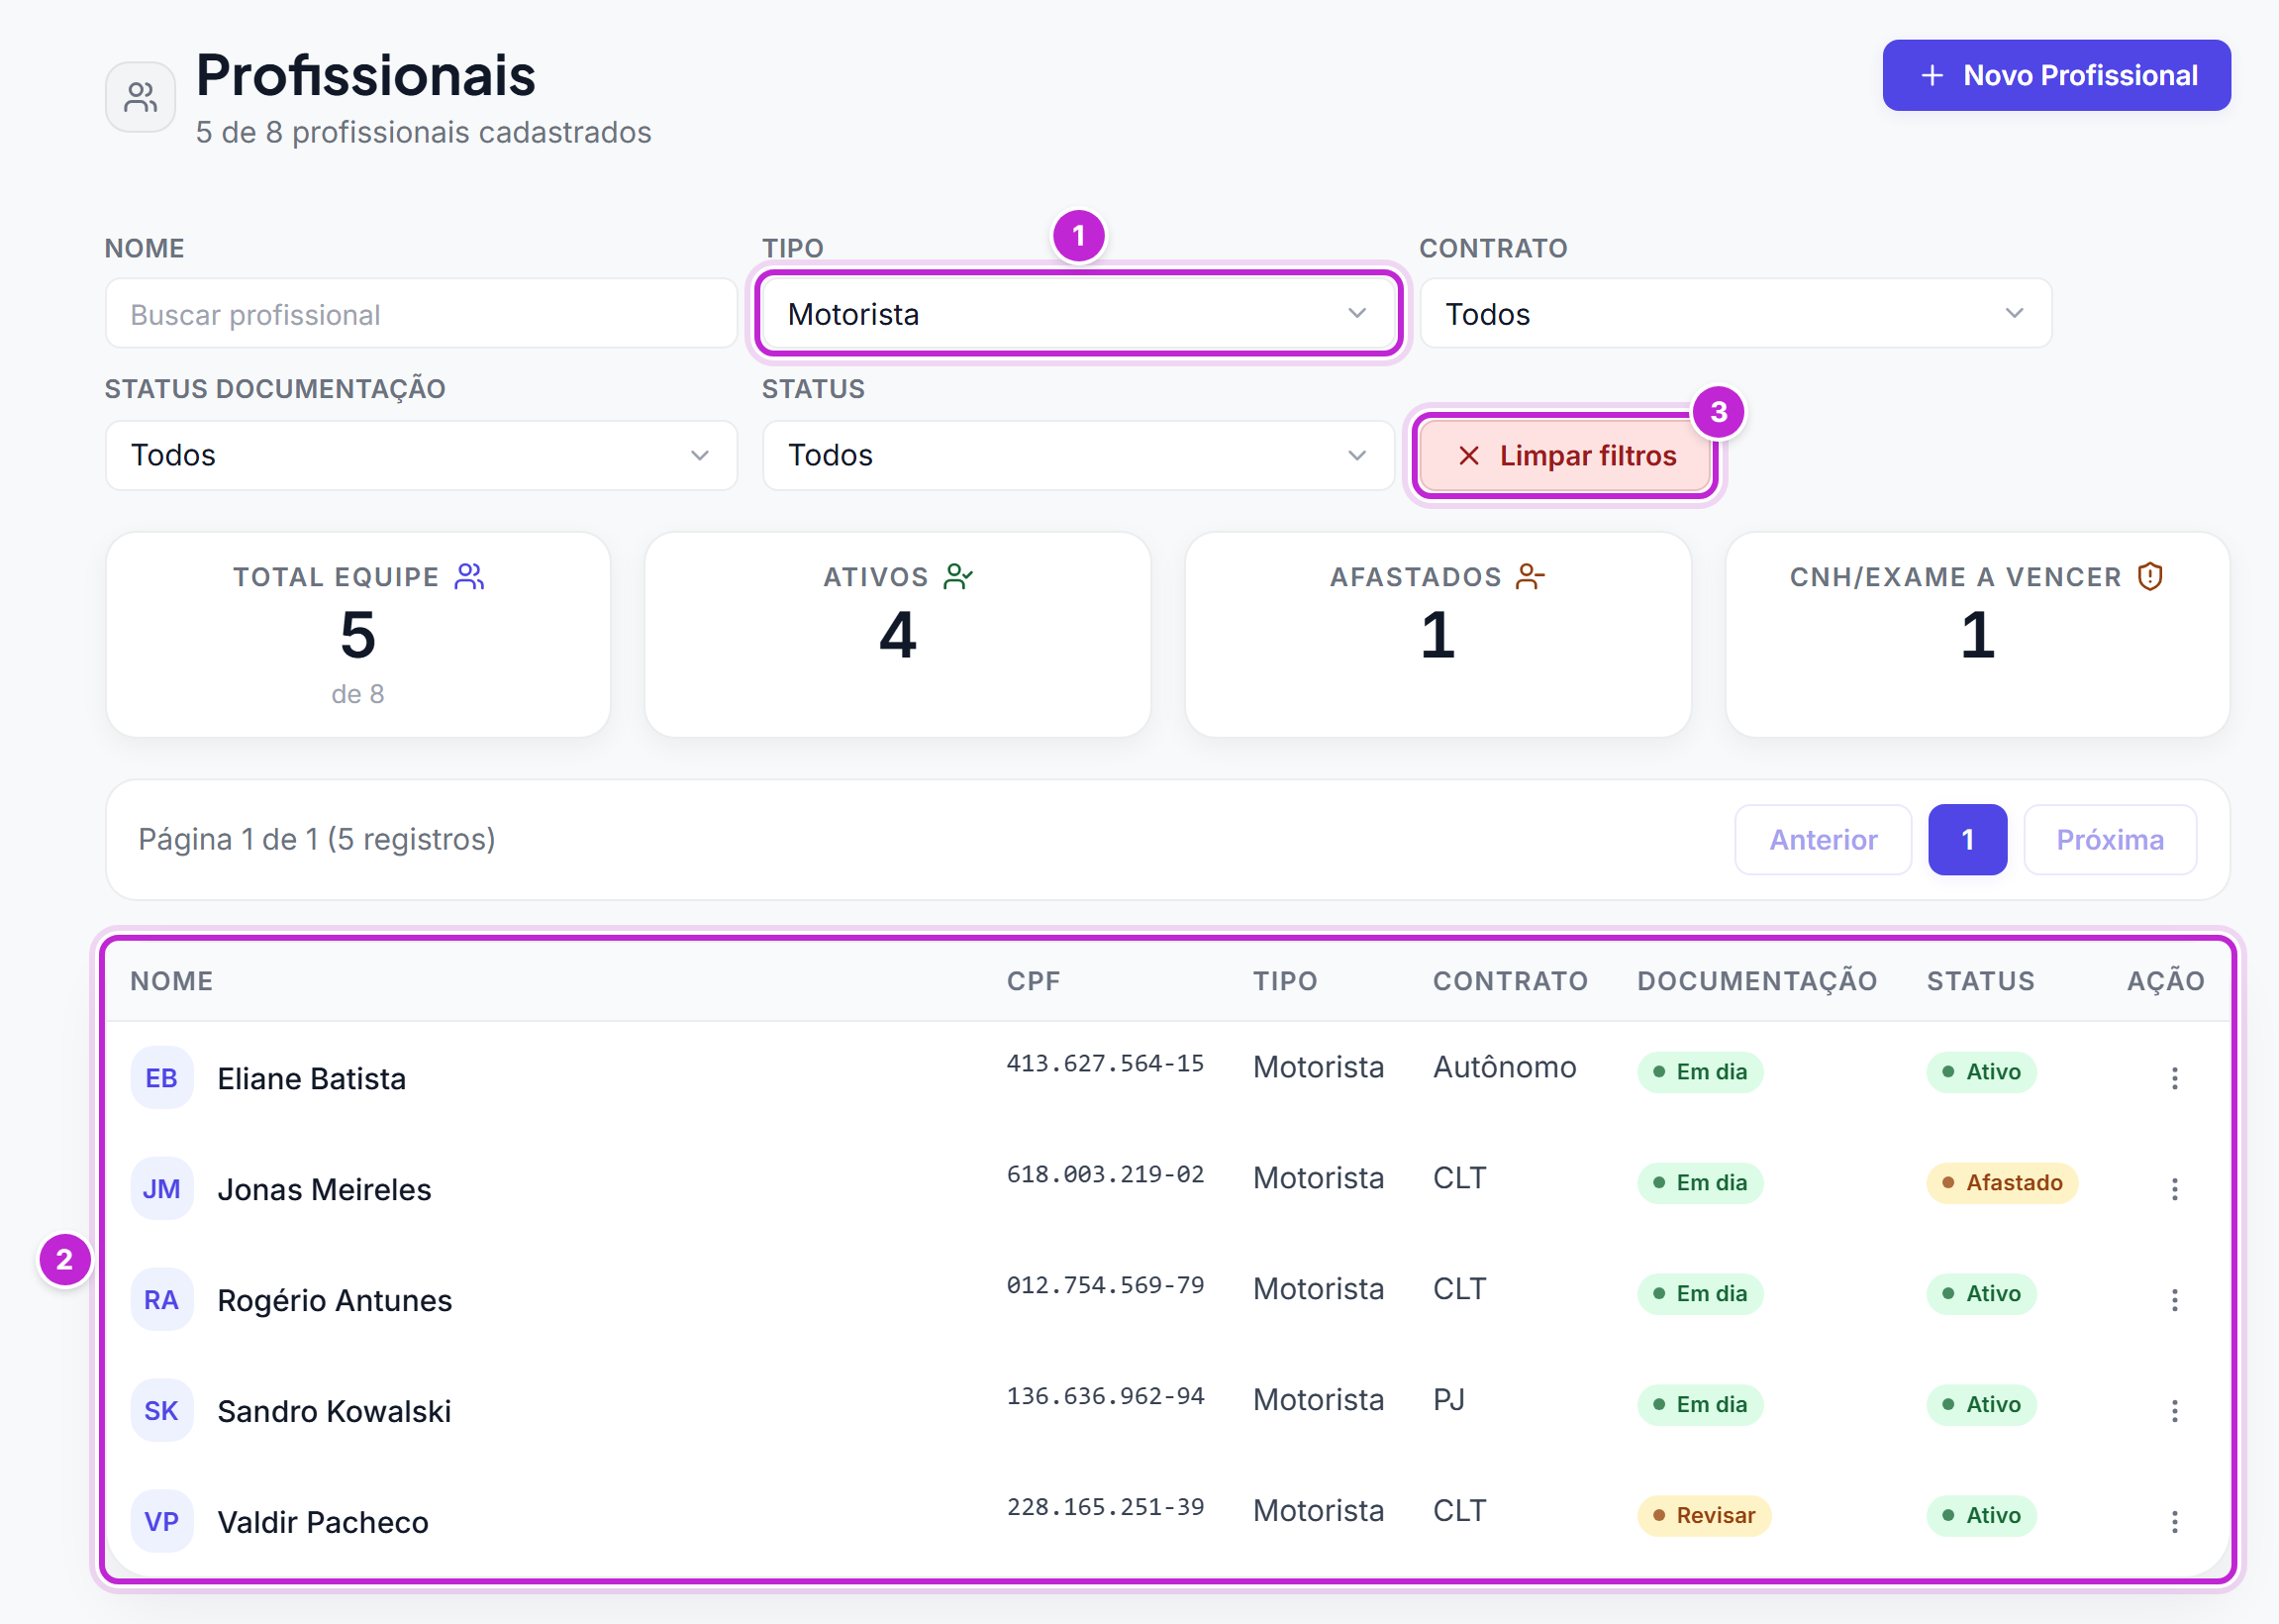The image size is (2279, 1624).
Task: Open actions menu for Valdir Pacheco
Action: (2173, 1522)
